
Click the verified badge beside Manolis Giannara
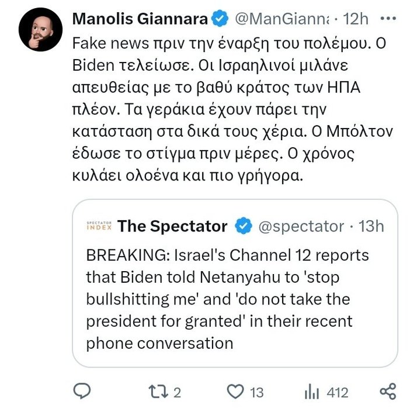(x=219, y=19)
